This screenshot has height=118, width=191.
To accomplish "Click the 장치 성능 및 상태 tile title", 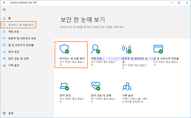I will [x=101, y=95].
